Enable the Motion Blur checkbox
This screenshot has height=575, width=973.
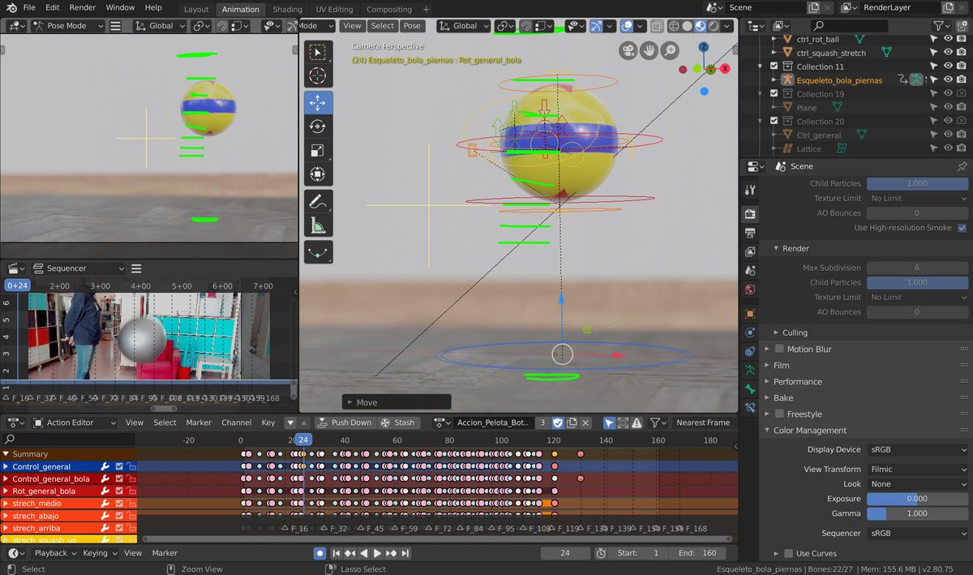click(x=780, y=349)
